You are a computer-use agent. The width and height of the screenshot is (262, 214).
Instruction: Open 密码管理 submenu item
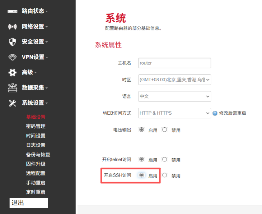(36, 126)
